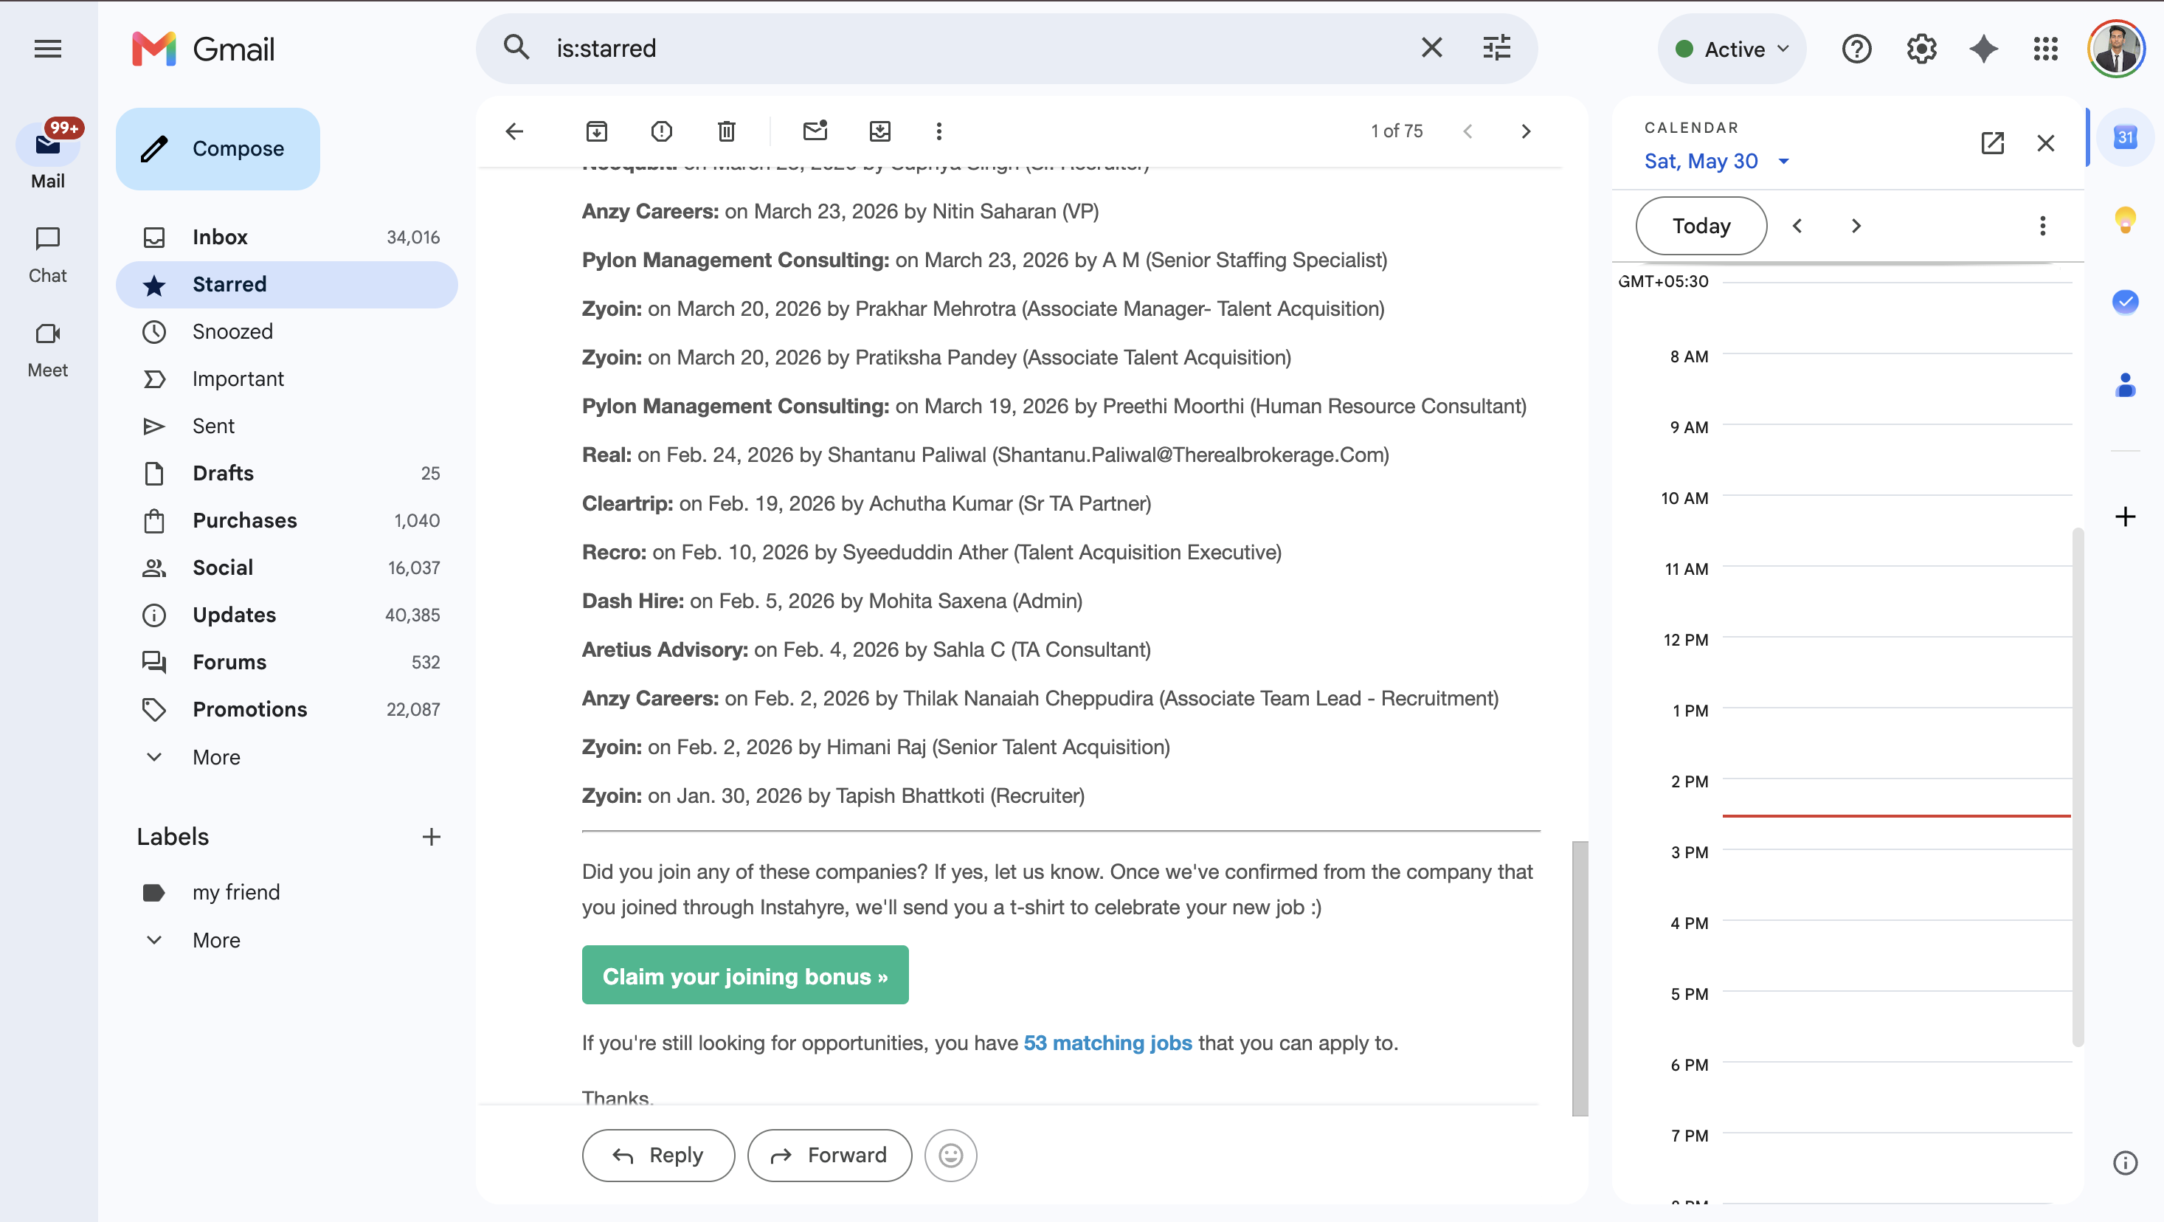
Task: Open the Google account avatar
Action: [x=2115, y=49]
